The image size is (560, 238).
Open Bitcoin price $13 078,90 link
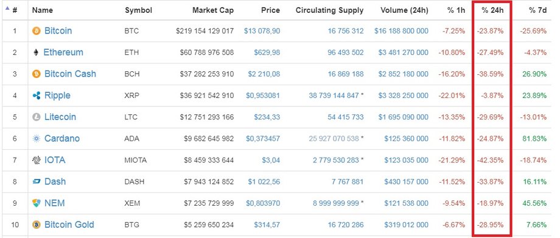(x=262, y=31)
